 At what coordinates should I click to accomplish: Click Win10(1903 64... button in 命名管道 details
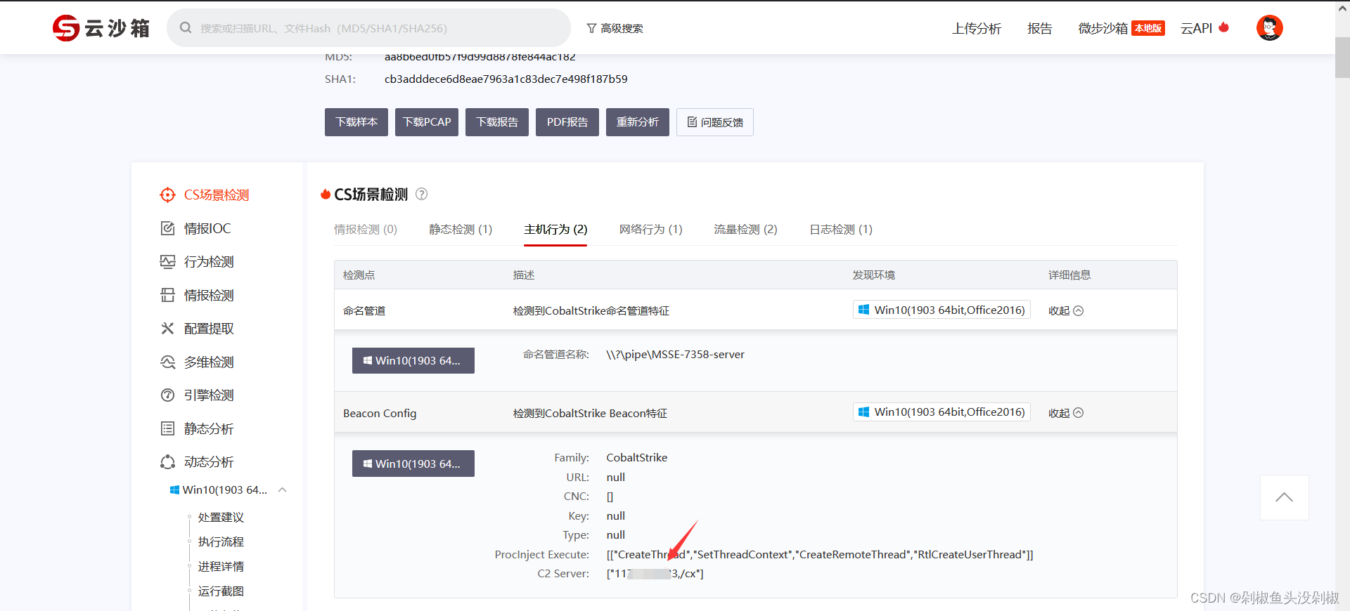(413, 361)
